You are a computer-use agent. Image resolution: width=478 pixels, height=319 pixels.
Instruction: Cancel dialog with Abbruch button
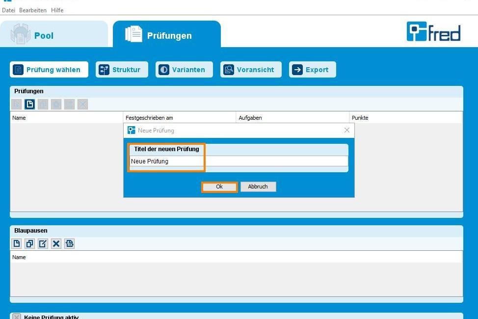click(258, 186)
